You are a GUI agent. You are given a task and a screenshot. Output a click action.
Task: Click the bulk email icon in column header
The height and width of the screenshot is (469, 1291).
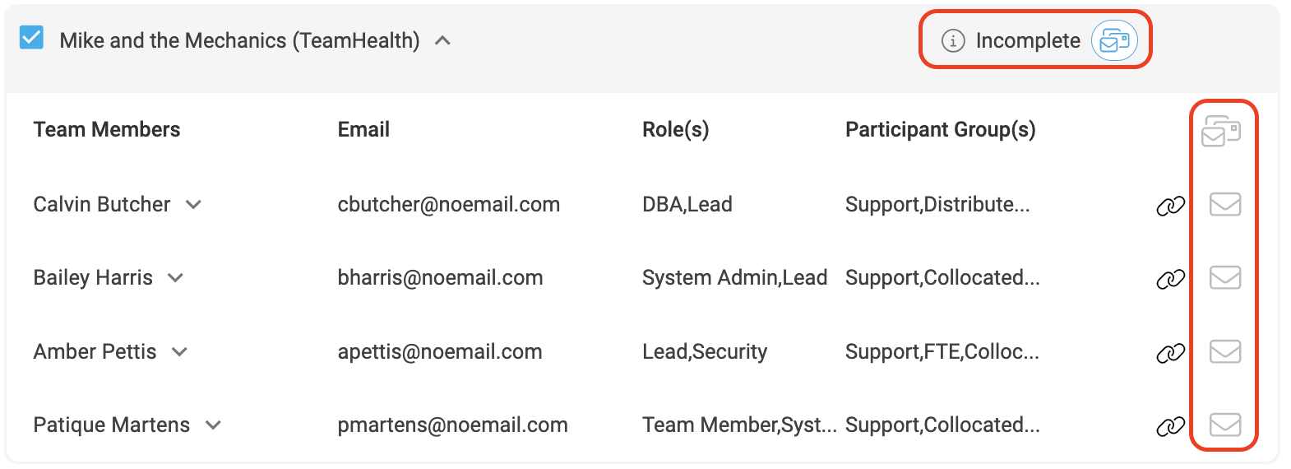click(x=1221, y=131)
